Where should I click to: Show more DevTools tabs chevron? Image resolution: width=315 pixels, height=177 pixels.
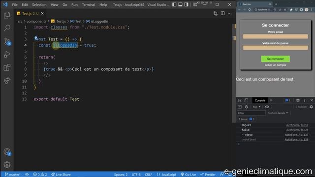(x=271, y=100)
